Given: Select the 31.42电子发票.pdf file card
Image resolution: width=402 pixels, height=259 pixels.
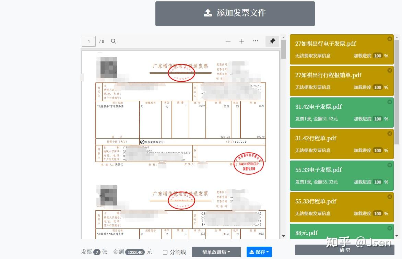Looking at the screenshot, I should [342, 112].
